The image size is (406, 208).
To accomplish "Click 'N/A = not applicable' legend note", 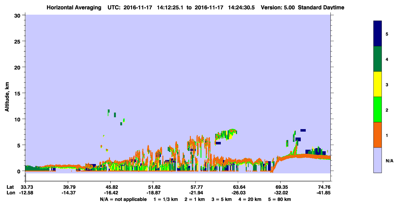I will pyautogui.click(x=123, y=199).
